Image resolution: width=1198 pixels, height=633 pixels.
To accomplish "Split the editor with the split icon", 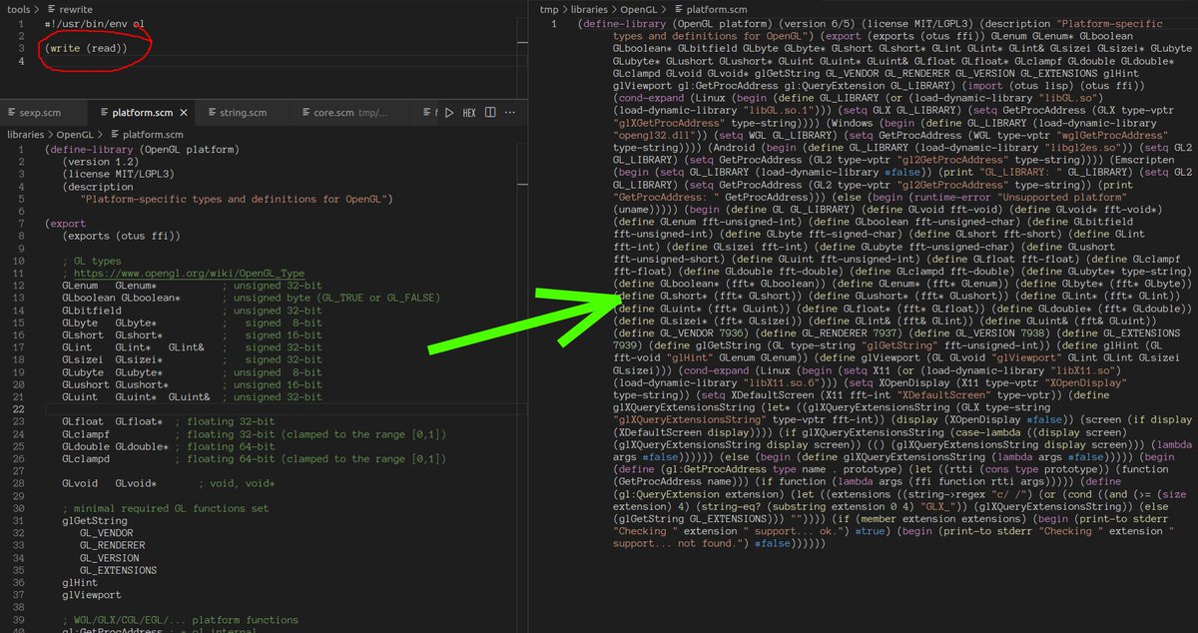I will point(490,113).
